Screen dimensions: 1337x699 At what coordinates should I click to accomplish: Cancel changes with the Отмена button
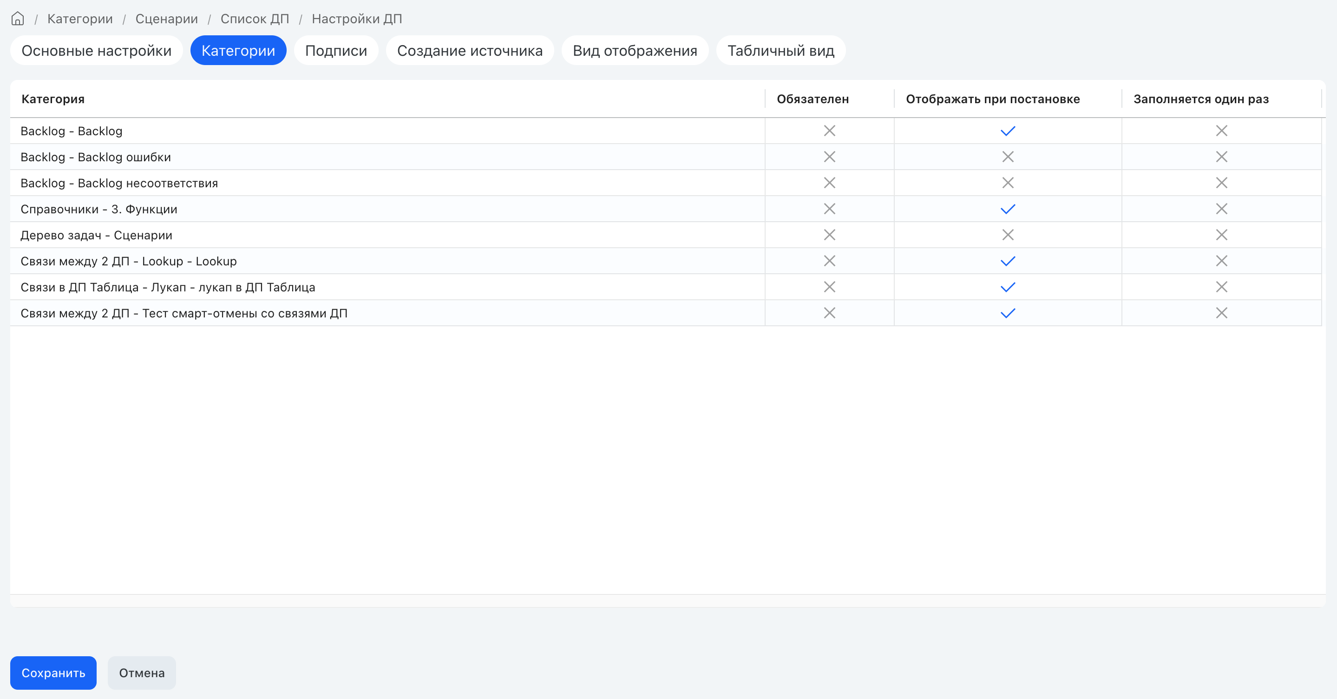pyautogui.click(x=142, y=673)
